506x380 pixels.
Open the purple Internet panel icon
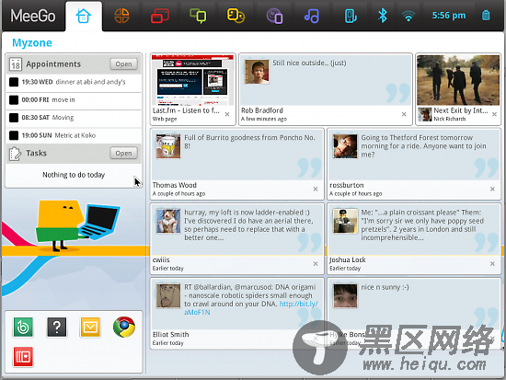274,16
